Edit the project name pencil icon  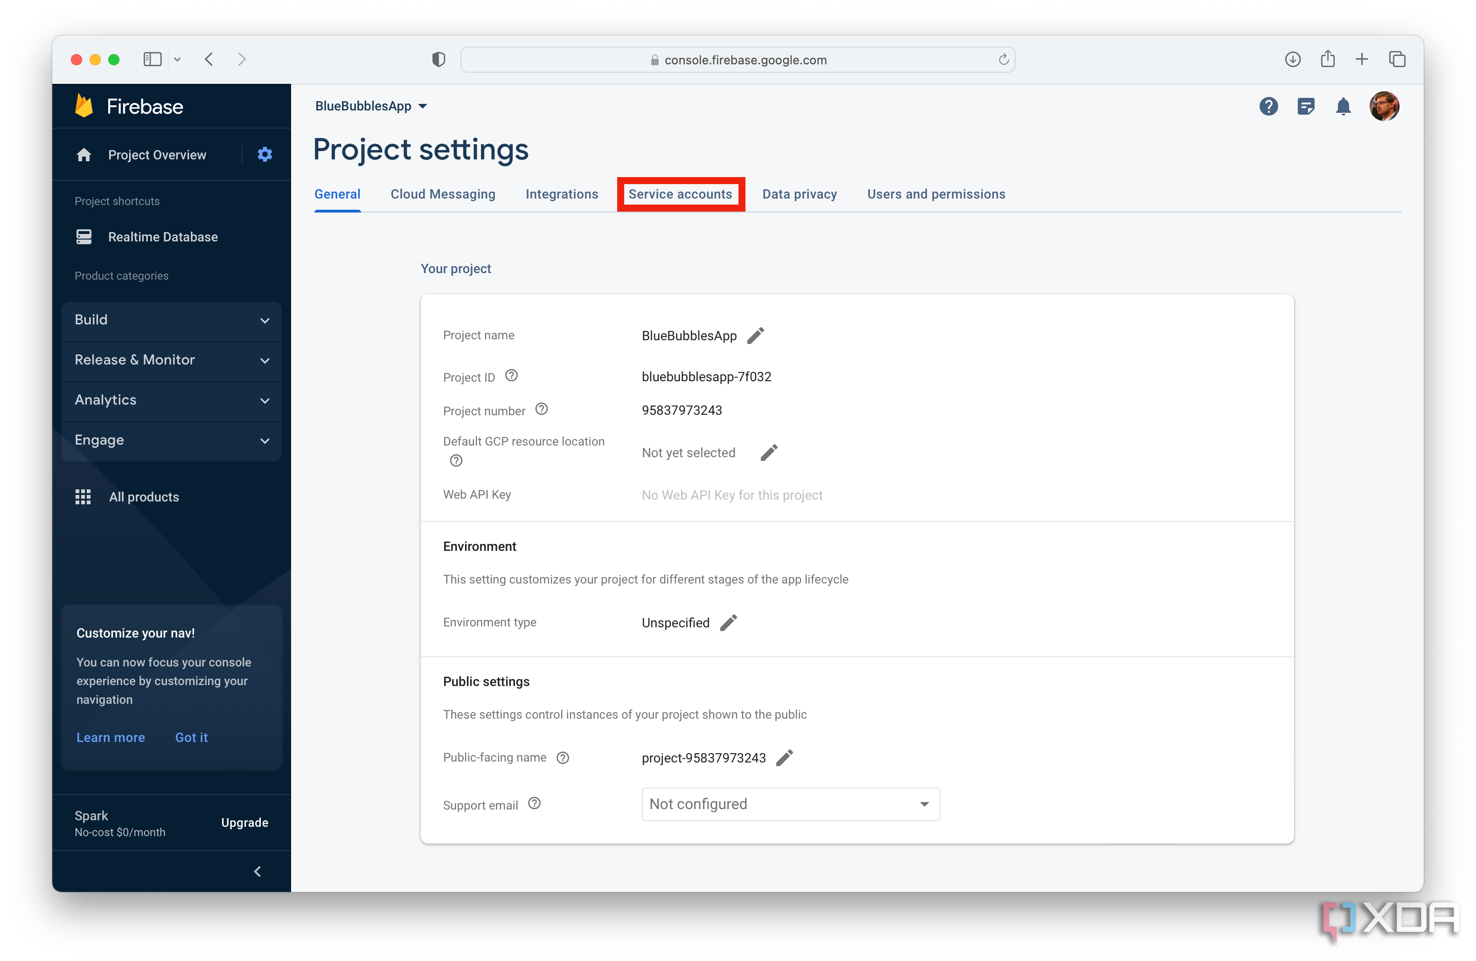[x=755, y=336]
